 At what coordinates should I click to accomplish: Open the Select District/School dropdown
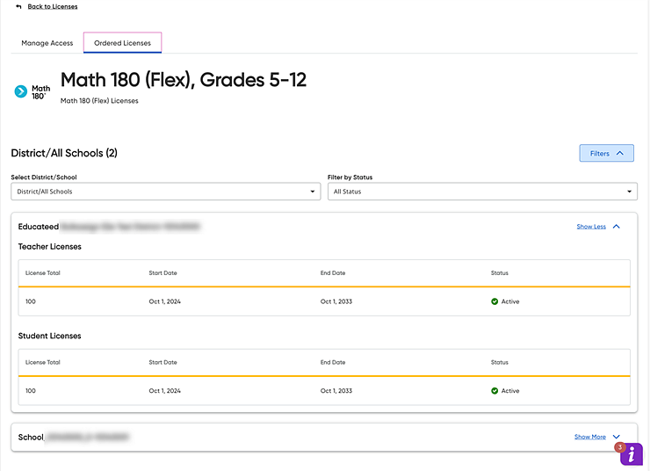click(x=166, y=192)
